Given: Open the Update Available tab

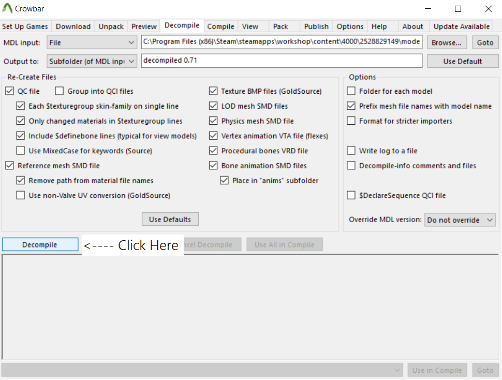Looking at the screenshot, I should click(462, 26).
